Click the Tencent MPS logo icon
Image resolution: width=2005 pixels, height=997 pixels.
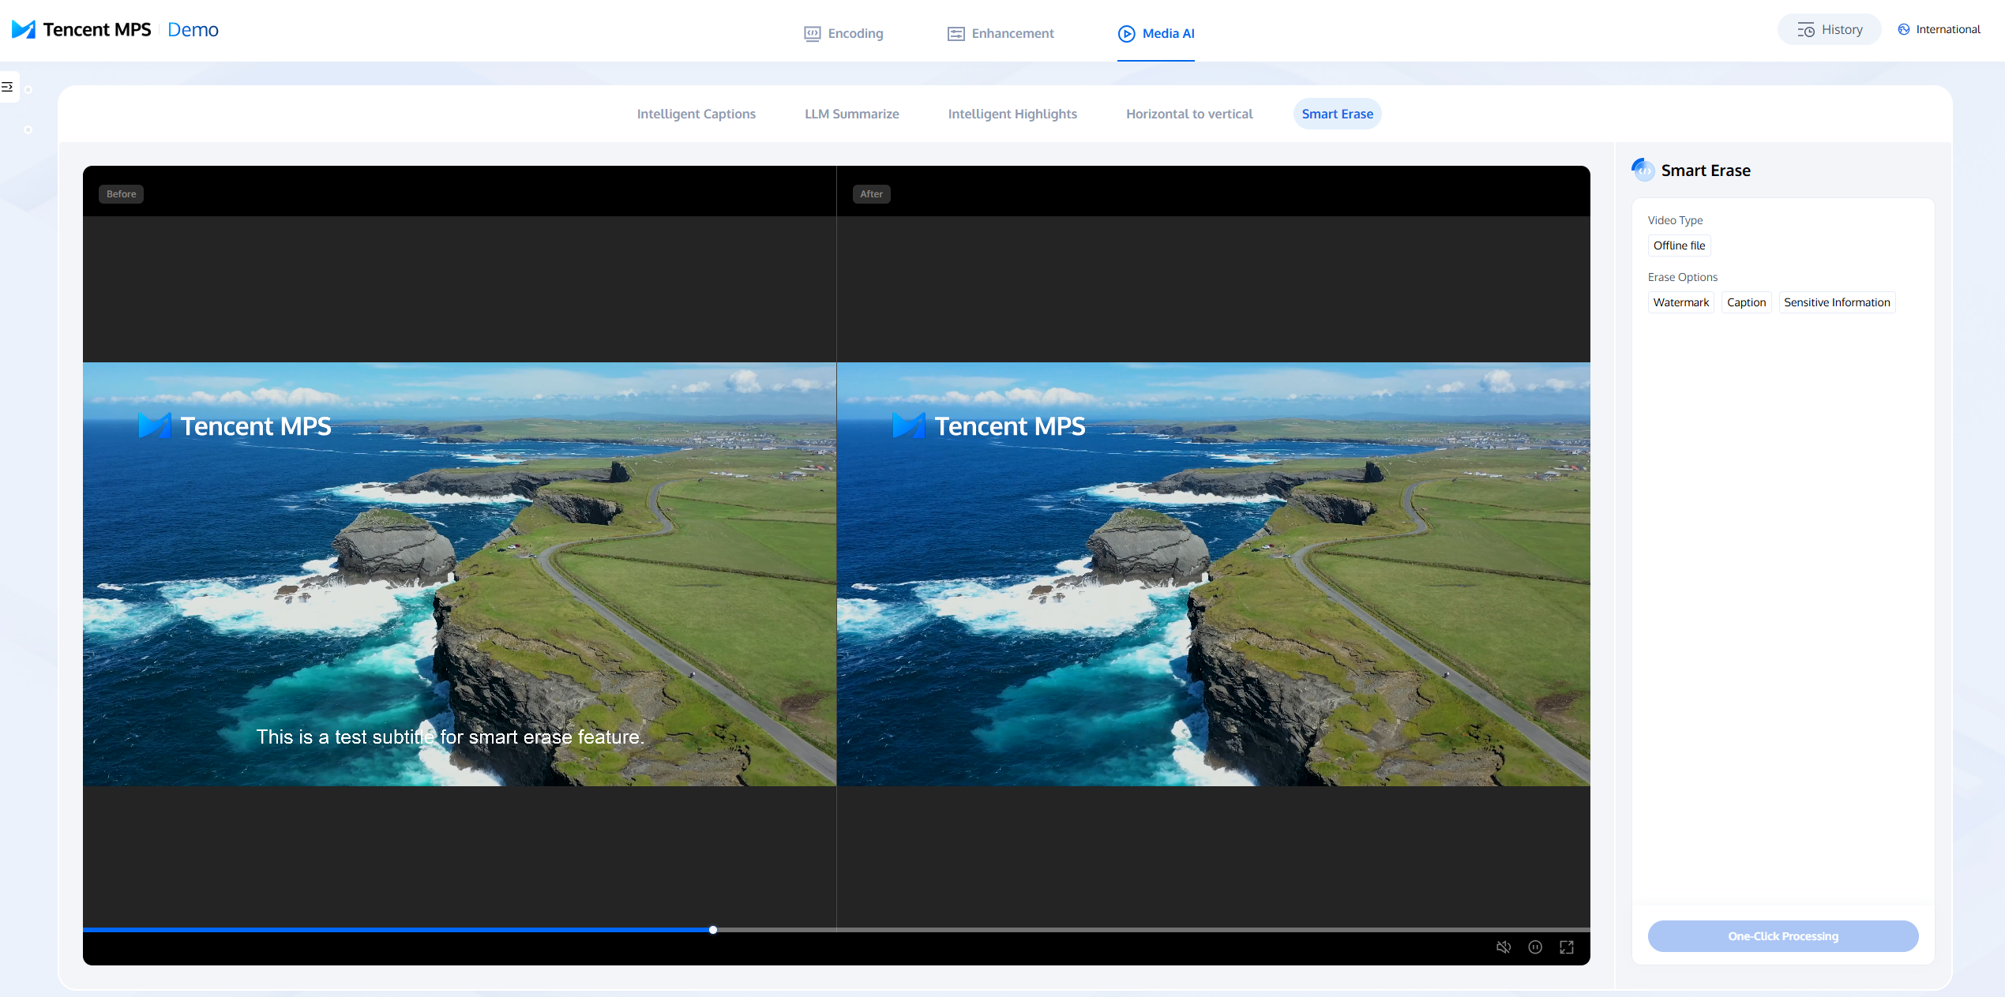24,30
